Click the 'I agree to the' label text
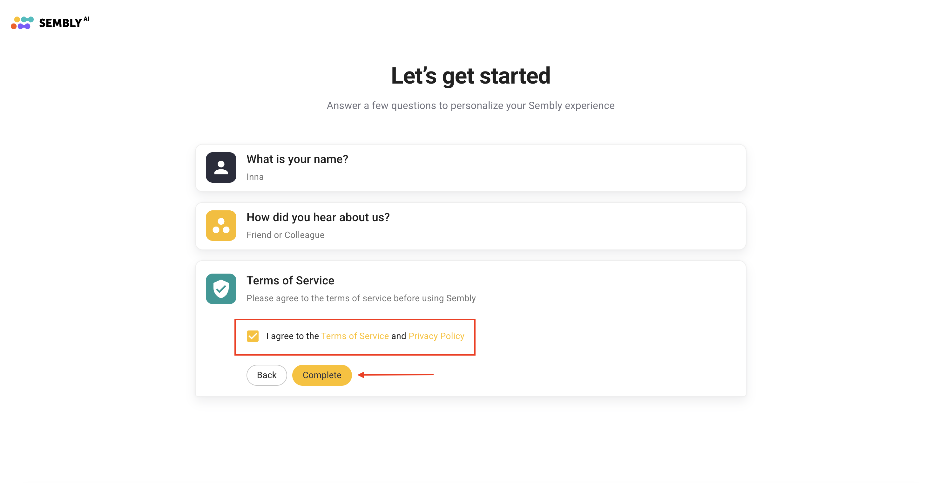The height and width of the screenshot is (483, 946). click(x=292, y=336)
